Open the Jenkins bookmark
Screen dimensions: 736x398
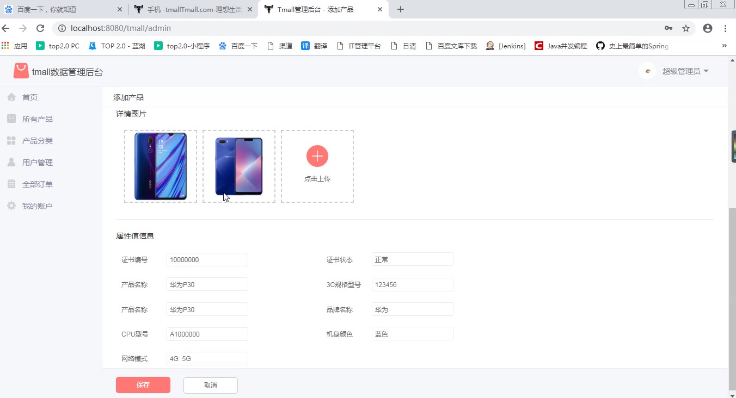click(506, 46)
